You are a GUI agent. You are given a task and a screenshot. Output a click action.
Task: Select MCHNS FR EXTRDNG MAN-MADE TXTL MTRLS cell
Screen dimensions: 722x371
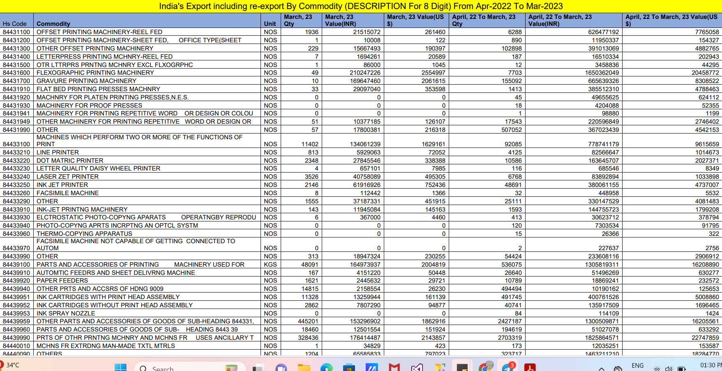147,346
